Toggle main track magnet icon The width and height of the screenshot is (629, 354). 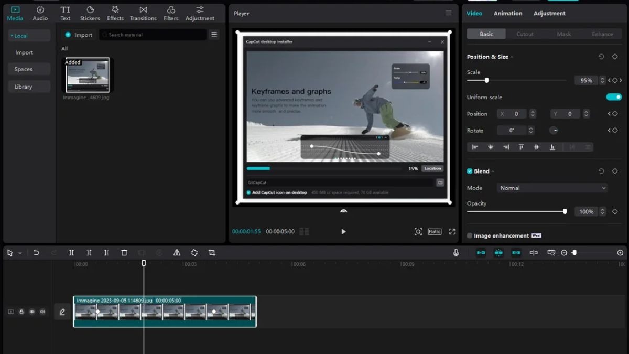tap(481, 253)
